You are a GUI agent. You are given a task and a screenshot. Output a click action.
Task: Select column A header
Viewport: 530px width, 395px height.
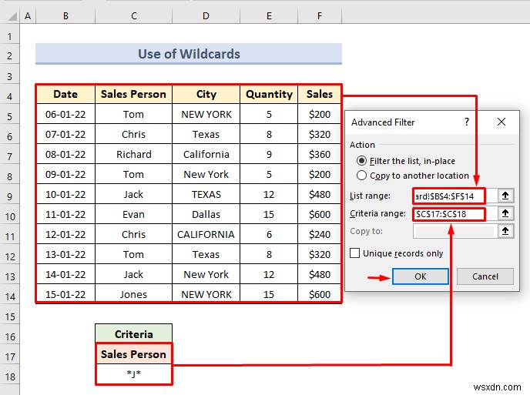[28, 16]
